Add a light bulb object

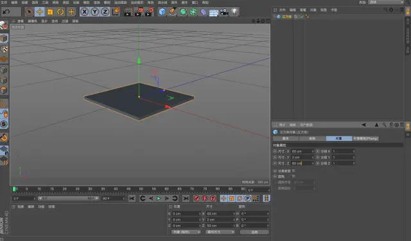click(x=234, y=12)
